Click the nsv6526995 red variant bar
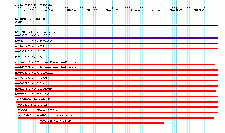 coord(116,75)
